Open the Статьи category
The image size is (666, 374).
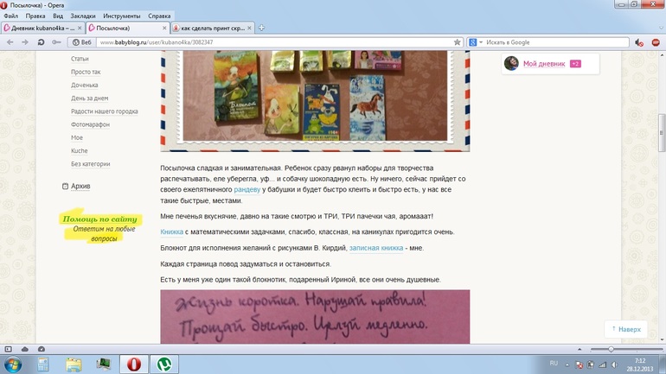[80, 59]
